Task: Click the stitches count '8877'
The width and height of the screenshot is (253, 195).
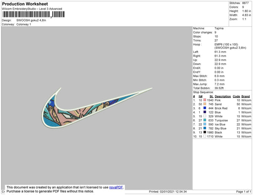Action: (245, 3)
